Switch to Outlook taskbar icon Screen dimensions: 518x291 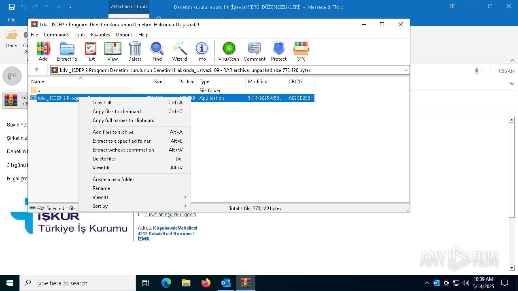pyautogui.click(x=226, y=283)
